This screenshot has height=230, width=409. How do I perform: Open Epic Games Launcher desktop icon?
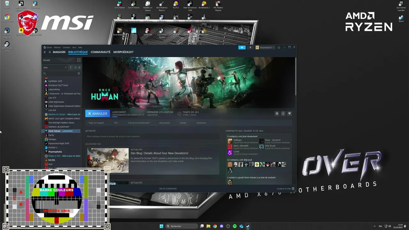401,6
